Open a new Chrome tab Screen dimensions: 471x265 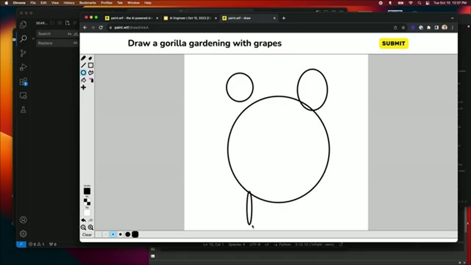pyautogui.click(x=284, y=18)
